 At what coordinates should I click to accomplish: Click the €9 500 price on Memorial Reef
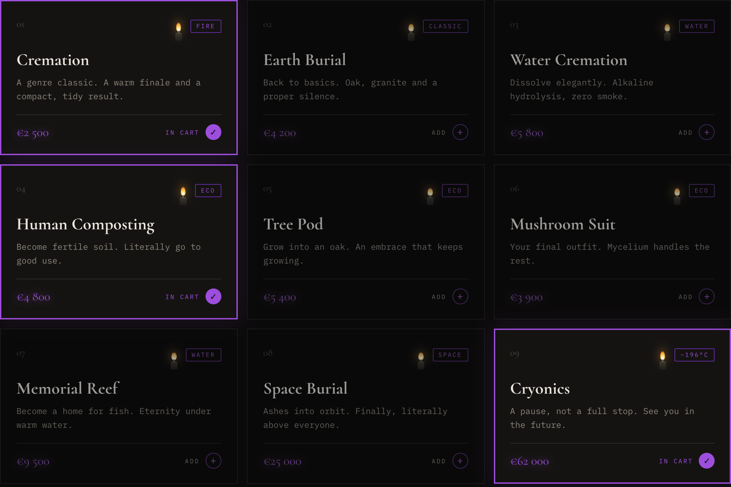click(33, 462)
